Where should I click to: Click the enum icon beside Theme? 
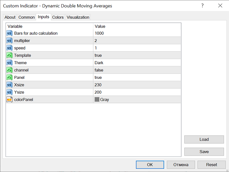[x=10, y=63]
